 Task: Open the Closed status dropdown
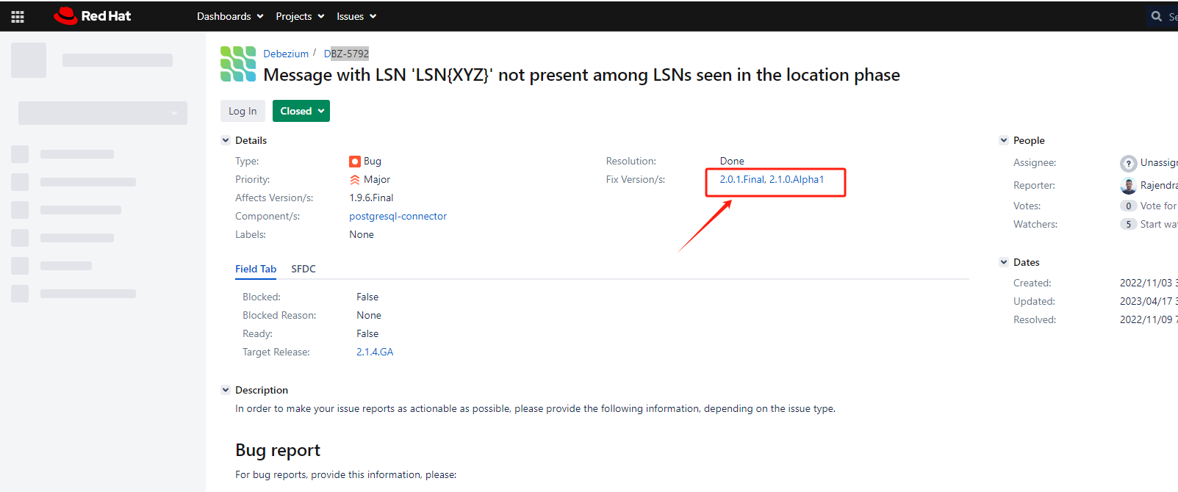[x=301, y=111]
